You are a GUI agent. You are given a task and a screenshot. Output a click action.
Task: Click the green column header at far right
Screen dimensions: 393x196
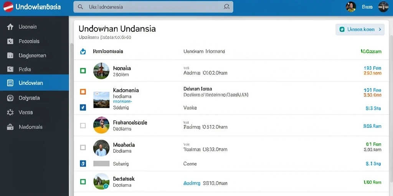point(371,52)
